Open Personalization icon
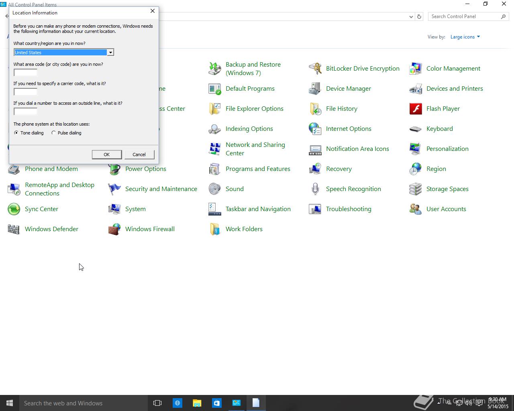This screenshot has height=411, width=514. pos(416,149)
